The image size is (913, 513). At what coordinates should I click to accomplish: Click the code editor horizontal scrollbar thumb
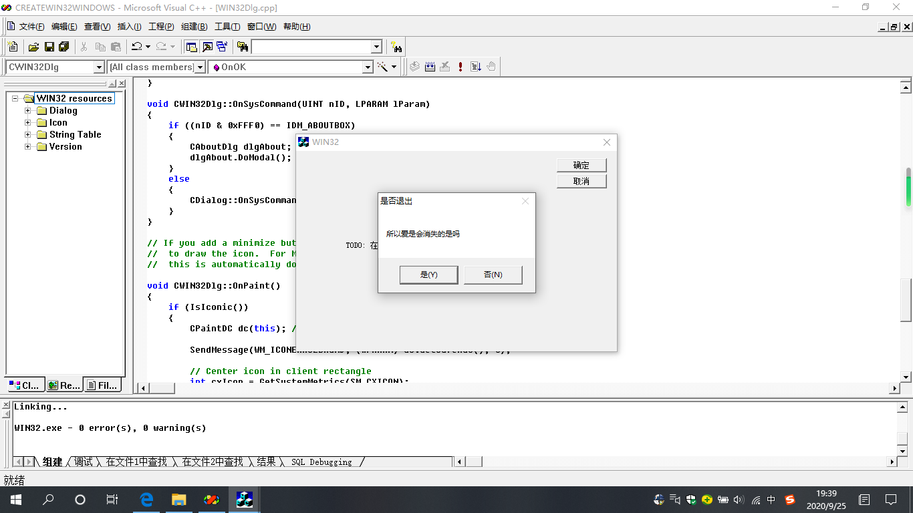click(x=162, y=388)
